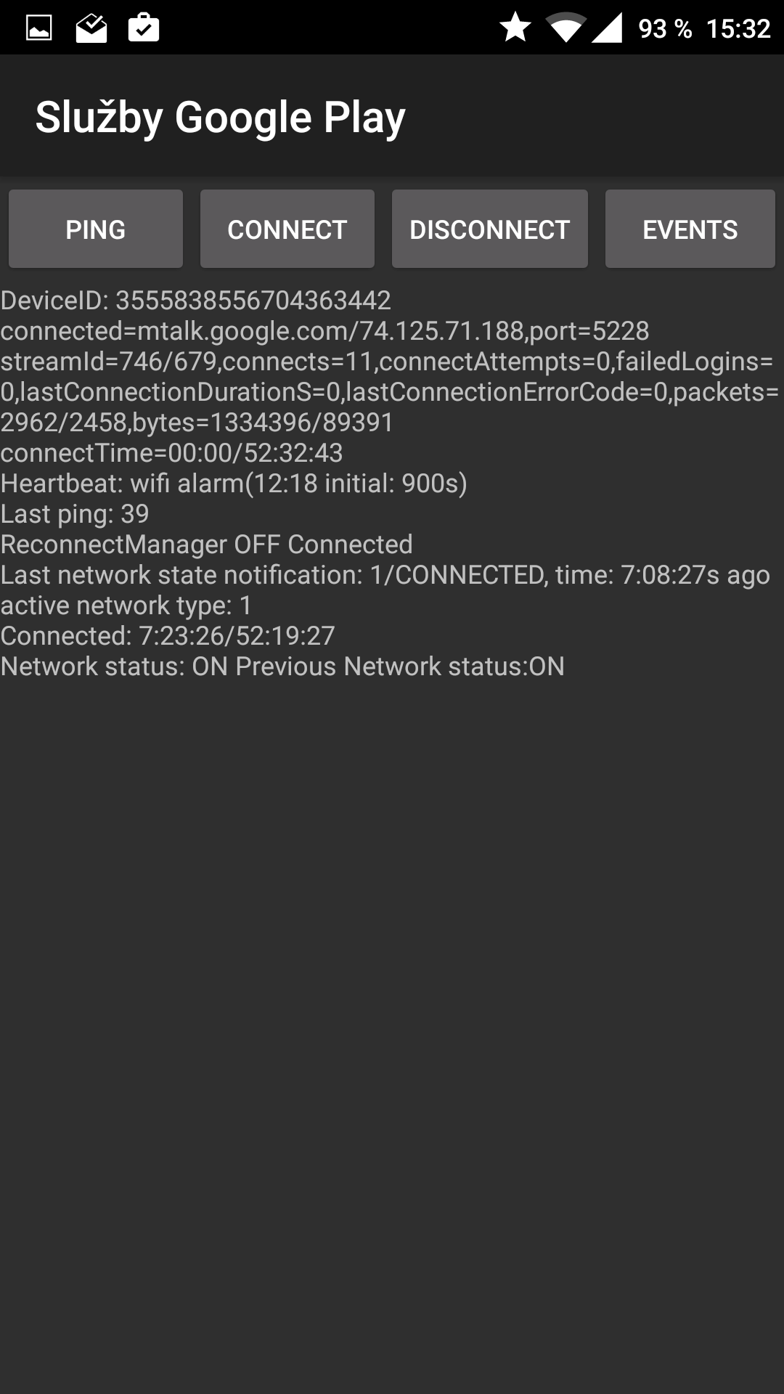Tap the Last ping: 39 line

click(x=75, y=513)
